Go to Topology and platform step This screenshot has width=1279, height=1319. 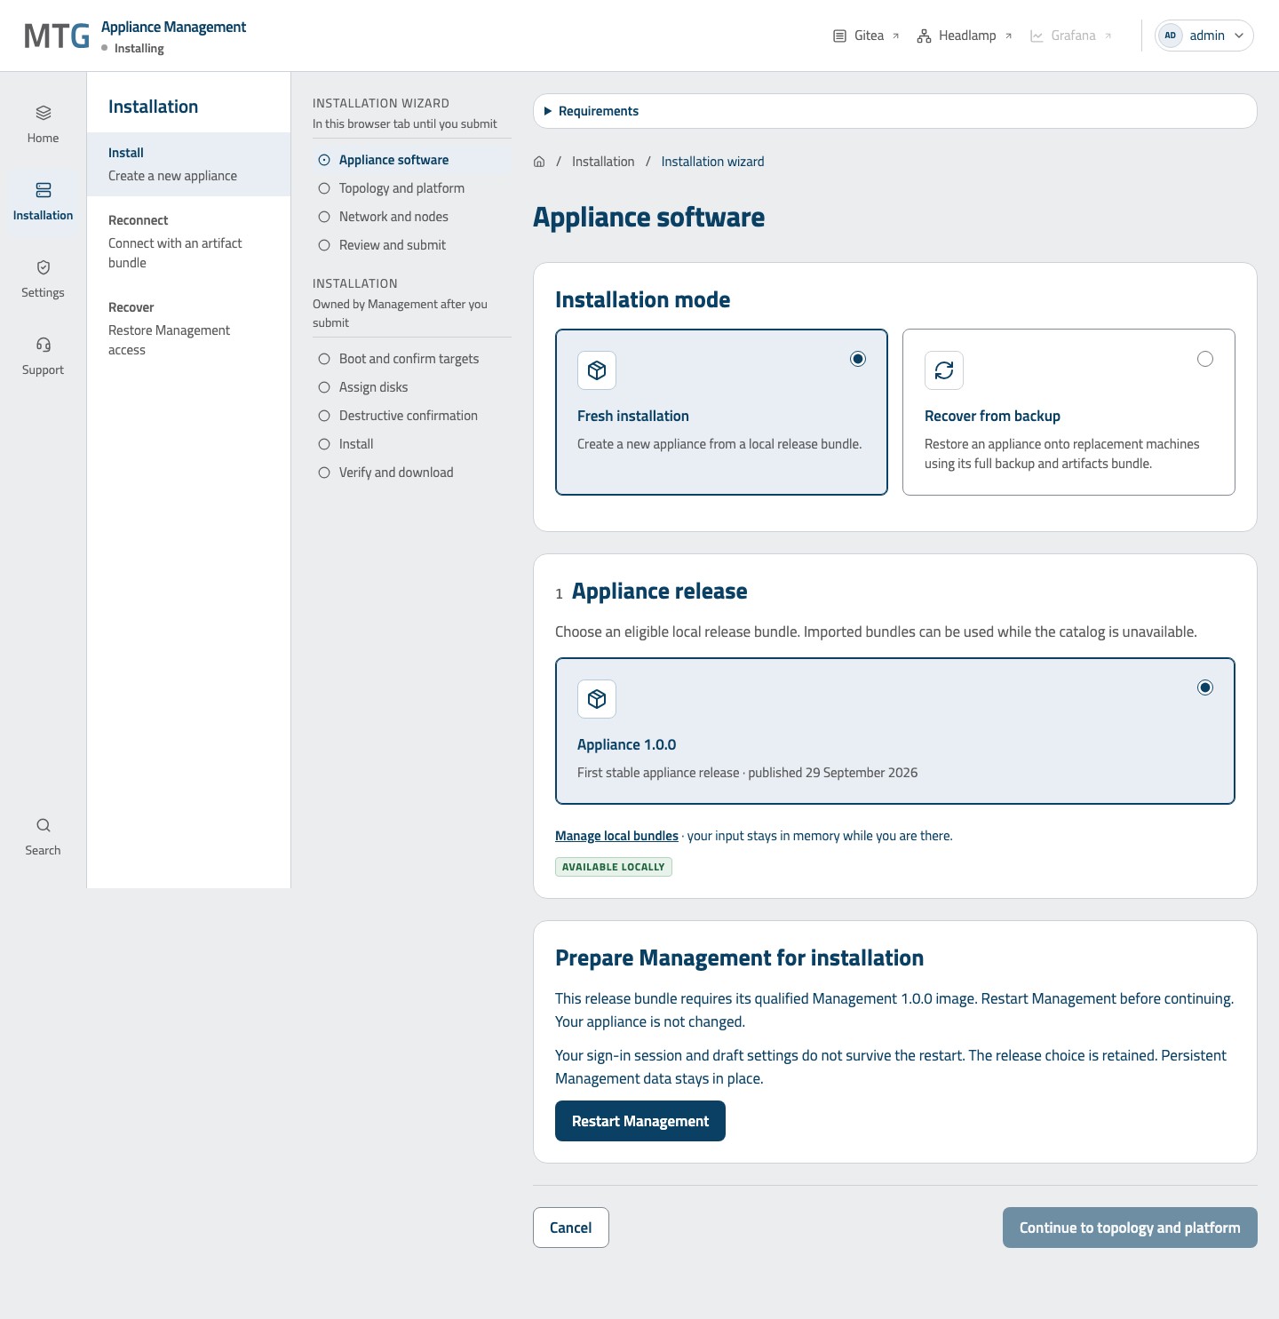[412, 188]
